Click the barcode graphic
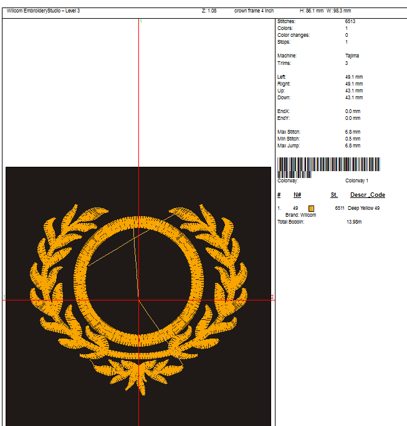 (328, 166)
